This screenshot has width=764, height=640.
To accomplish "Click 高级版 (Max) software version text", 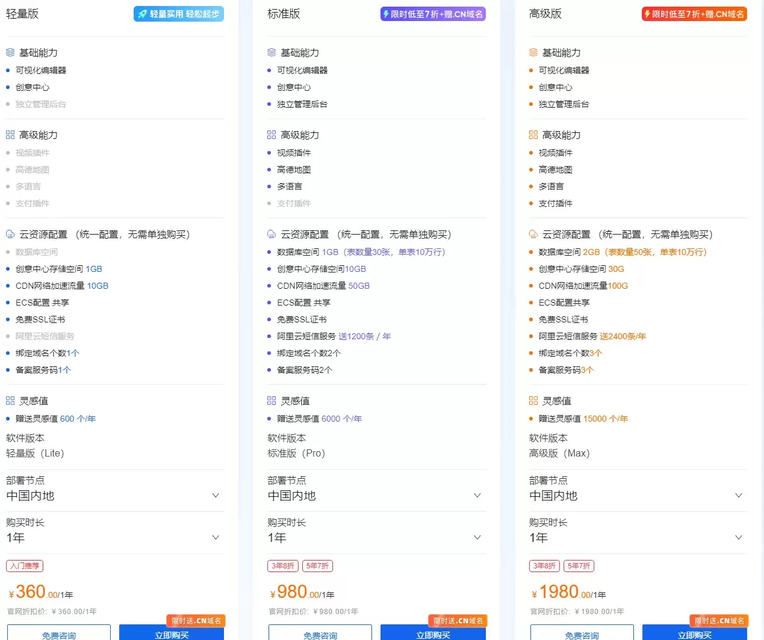I will point(559,453).
